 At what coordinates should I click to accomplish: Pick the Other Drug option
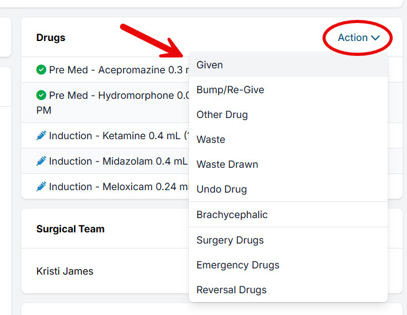(x=222, y=114)
